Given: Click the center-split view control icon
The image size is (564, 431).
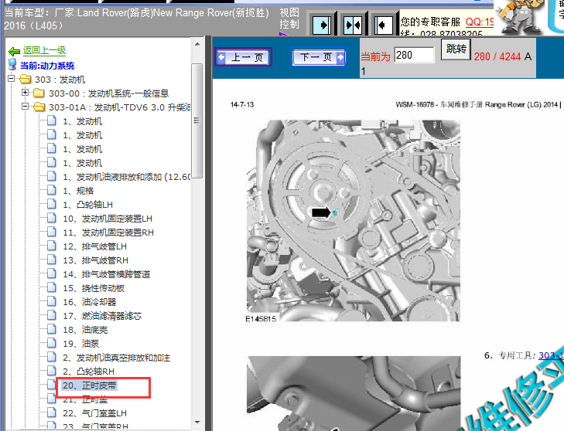Looking at the screenshot, I should (353, 25).
